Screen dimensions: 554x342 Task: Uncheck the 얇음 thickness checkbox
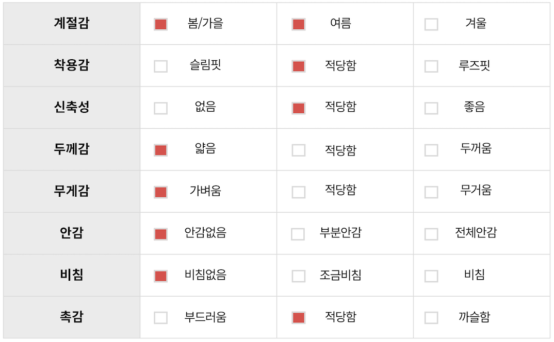(160, 150)
